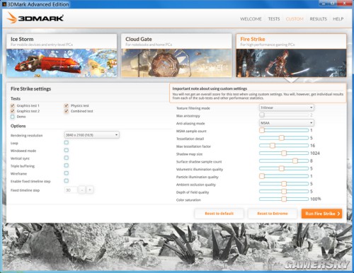The image size is (354, 273).
Task: Click the 100% color saturation value
Action: coord(316,199)
